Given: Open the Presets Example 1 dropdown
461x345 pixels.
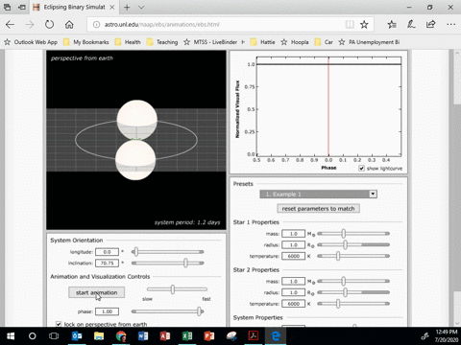Looking at the screenshot, I should point(318,194).
